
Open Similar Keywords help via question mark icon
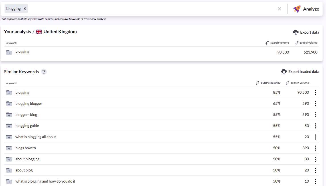(x=44, y=72)
